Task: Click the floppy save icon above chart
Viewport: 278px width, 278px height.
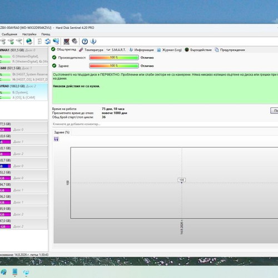Action: (x=56, y=139)
